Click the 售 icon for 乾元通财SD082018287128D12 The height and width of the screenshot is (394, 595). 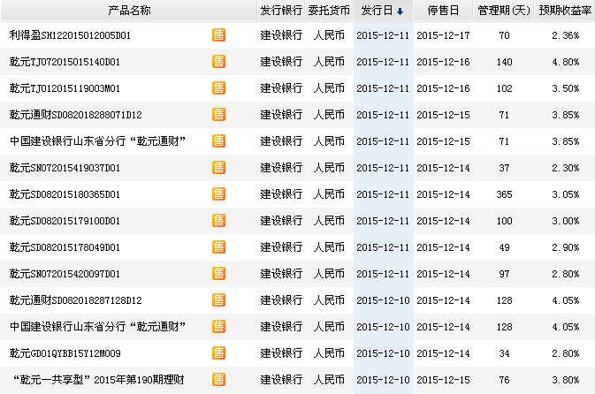[x=218, y=300]
